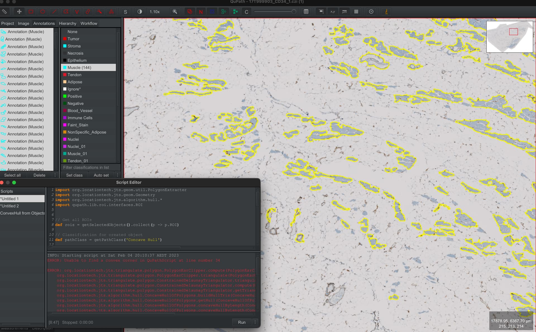Select the Rectangle annotation tool
Image resolution: width=536 pixels, height=332 pixels.
click(31, 11)
